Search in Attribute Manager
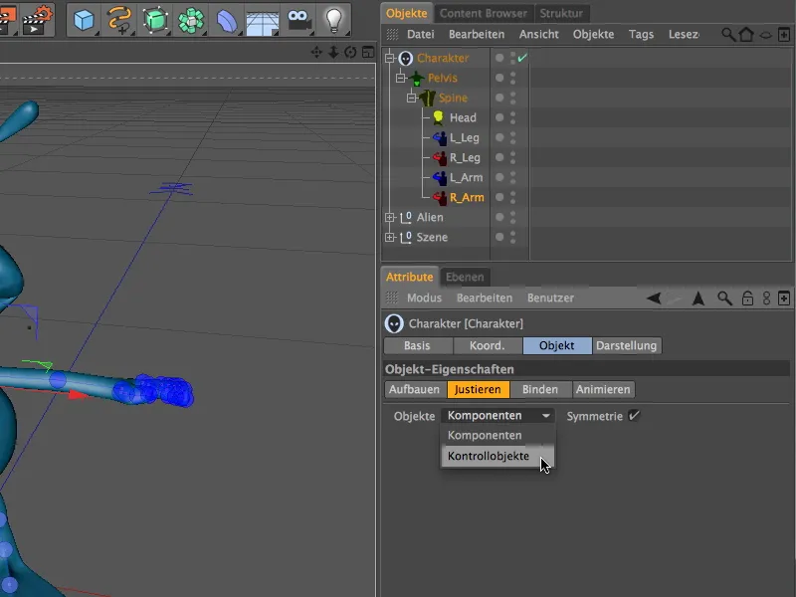 pyautogui.click(x=724, y=298)
